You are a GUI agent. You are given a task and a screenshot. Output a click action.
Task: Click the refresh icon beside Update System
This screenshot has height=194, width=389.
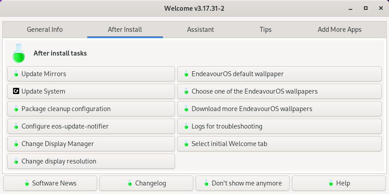tap(16, 91)
